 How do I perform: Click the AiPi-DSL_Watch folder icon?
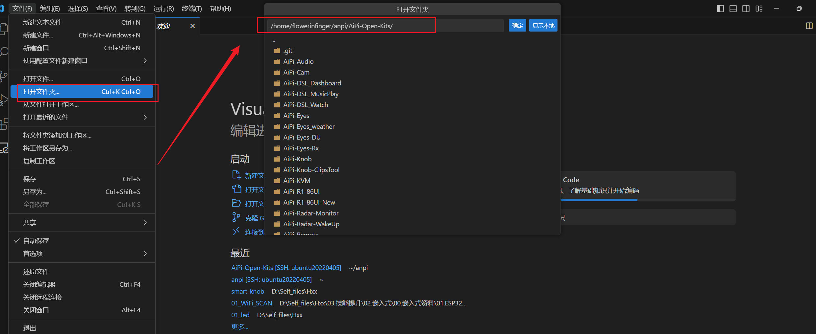coord(277,105)
